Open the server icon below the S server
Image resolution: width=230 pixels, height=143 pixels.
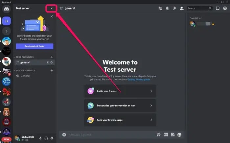point(7,41)
